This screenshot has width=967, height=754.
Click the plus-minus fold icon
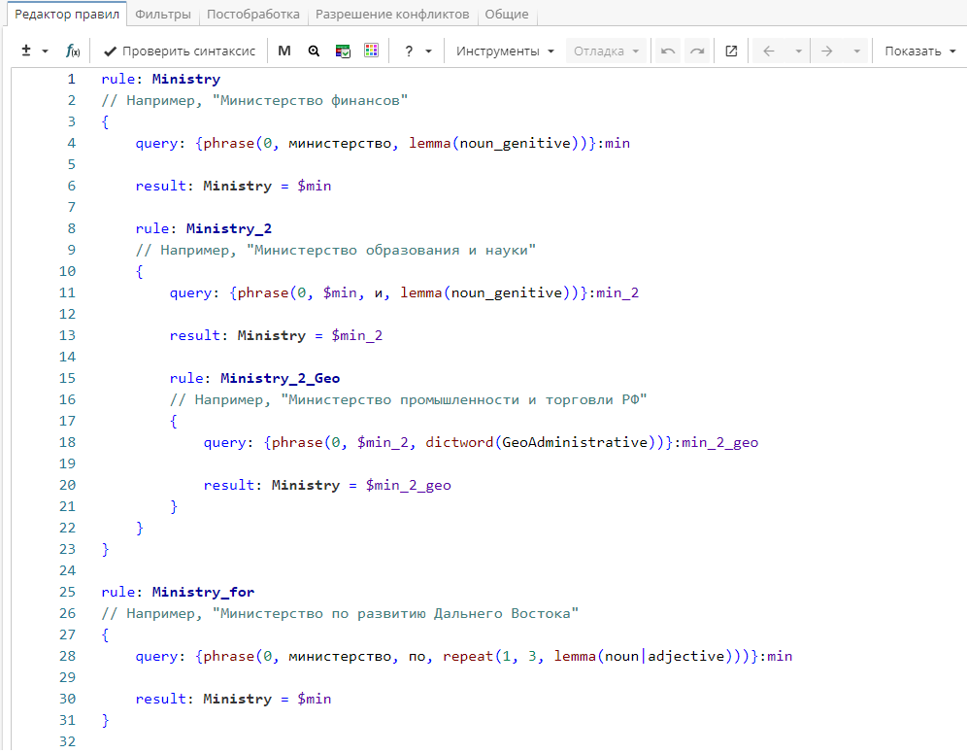pyautogui.click(x=26, y=51)
